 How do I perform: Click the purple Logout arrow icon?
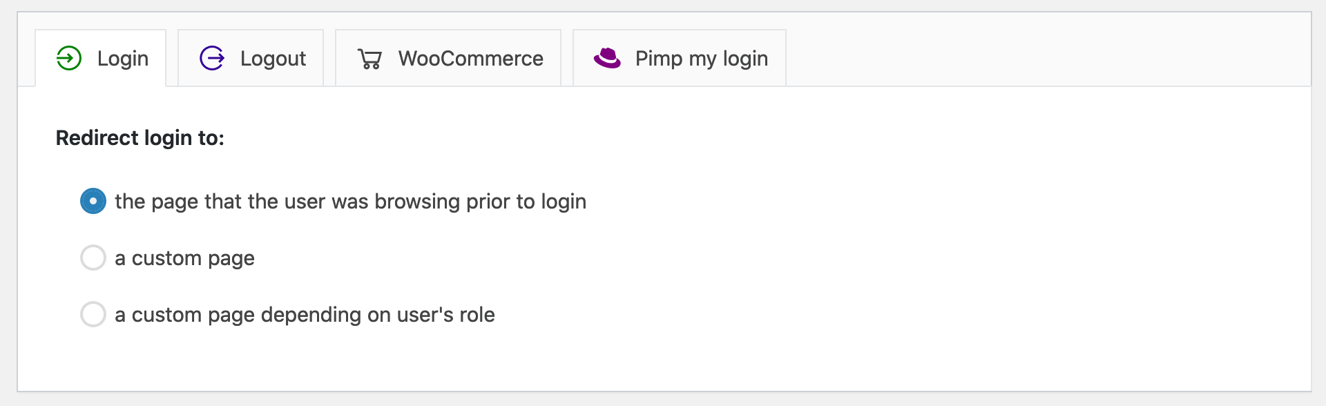[x=212, y=58]
